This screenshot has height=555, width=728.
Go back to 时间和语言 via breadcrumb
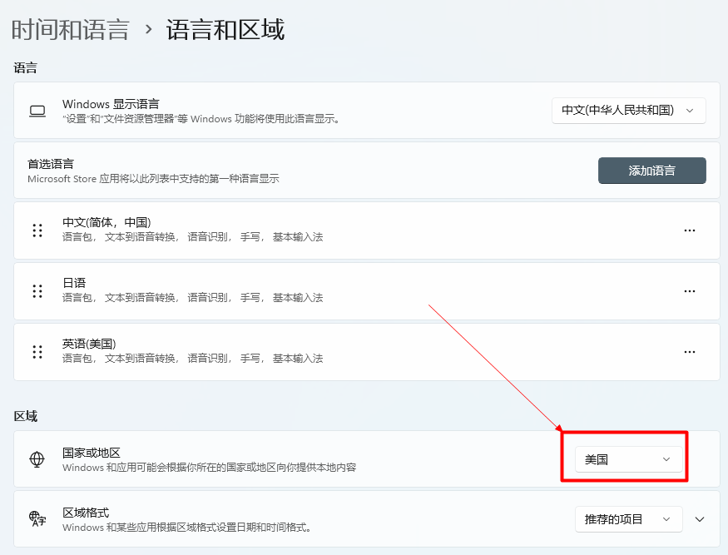pos(70,30)
